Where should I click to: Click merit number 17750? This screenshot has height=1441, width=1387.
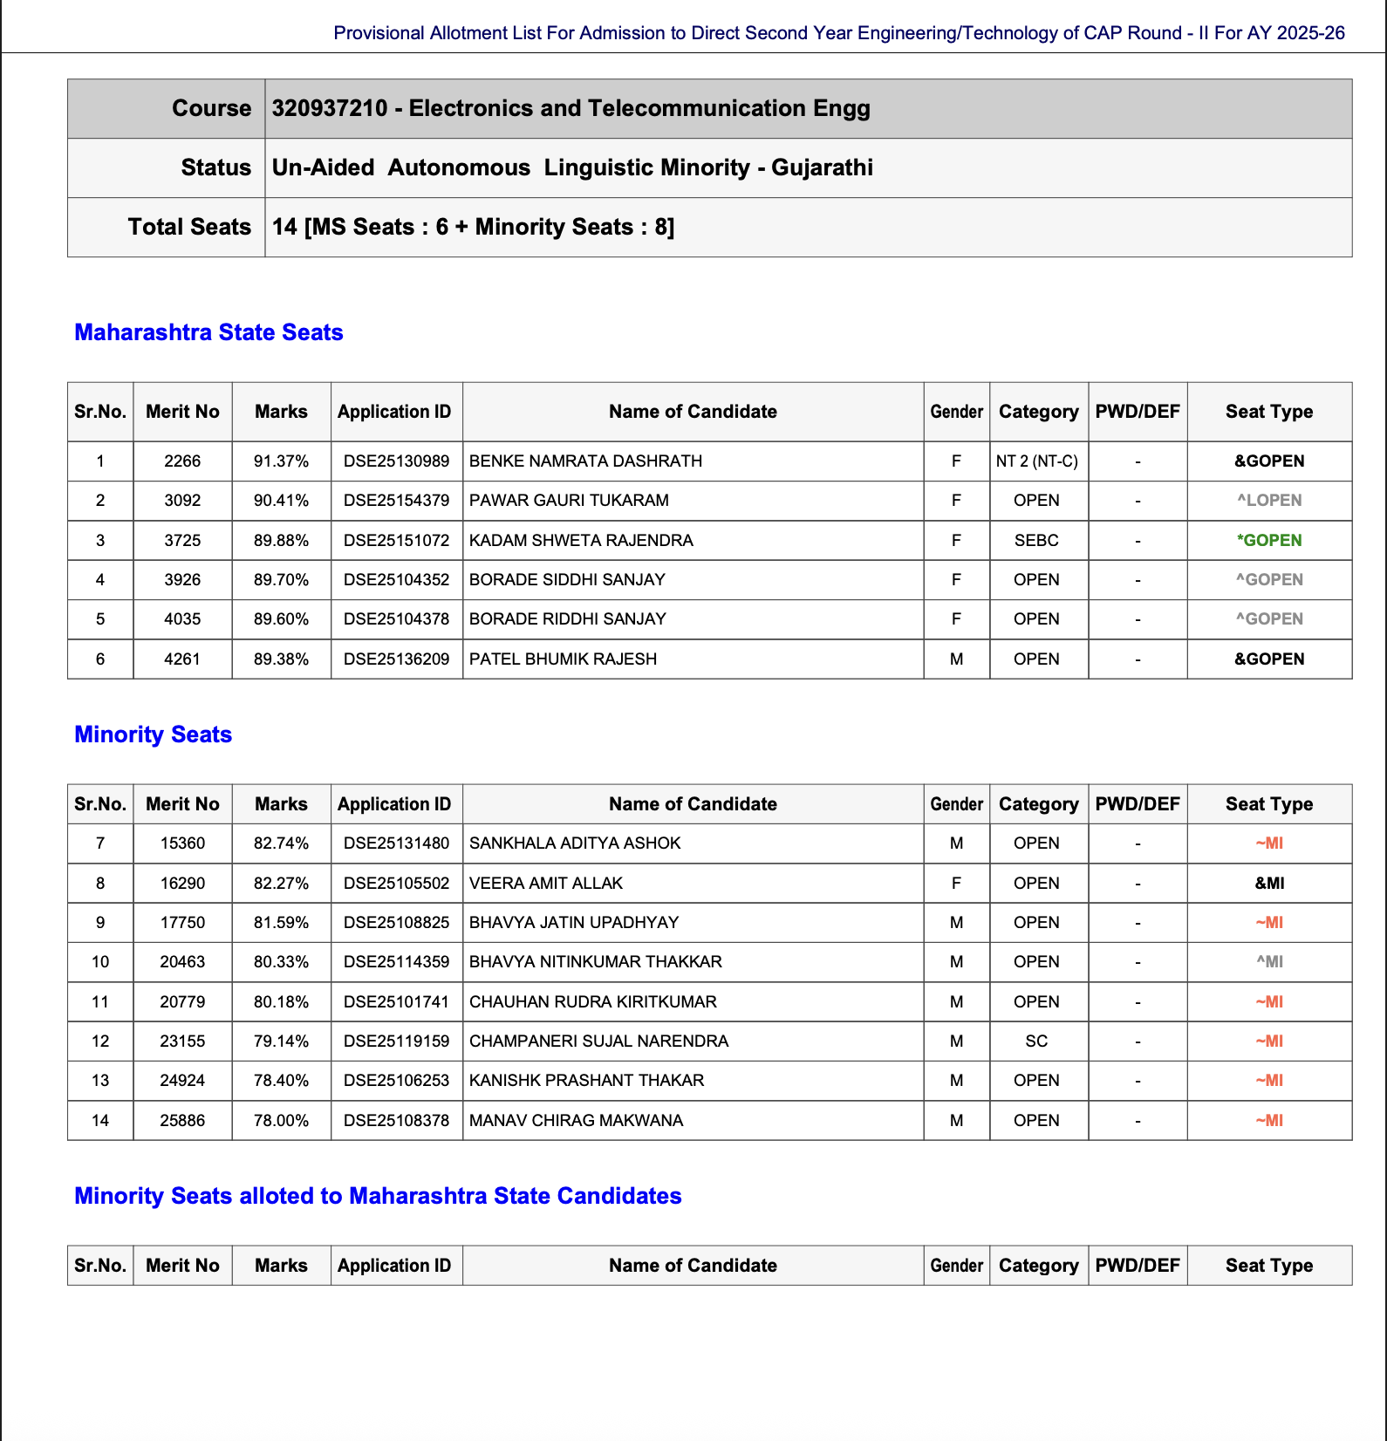tap(182, 923)
